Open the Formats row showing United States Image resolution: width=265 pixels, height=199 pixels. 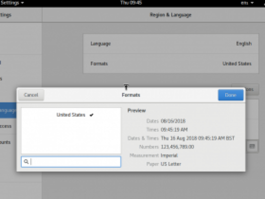point(171,64)
